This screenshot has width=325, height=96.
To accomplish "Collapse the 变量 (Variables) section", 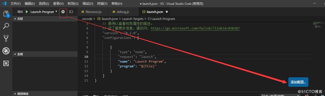I will click(45, 18).
